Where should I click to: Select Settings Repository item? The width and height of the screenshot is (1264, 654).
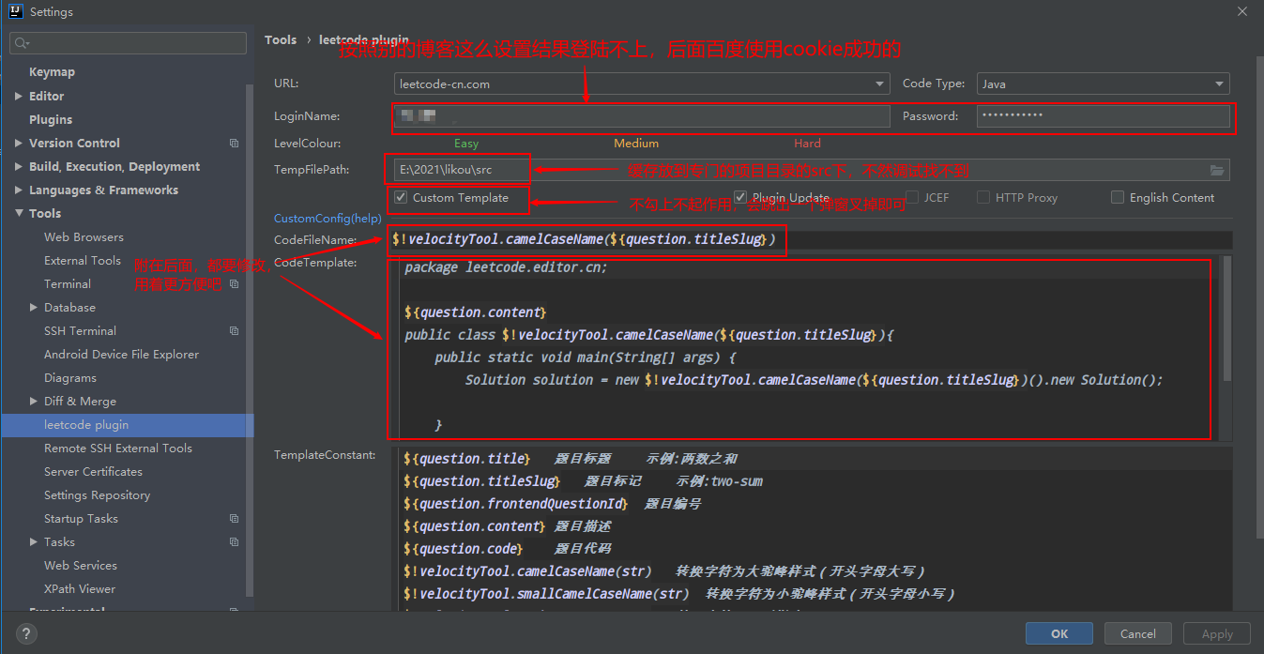tap(97, 494)
